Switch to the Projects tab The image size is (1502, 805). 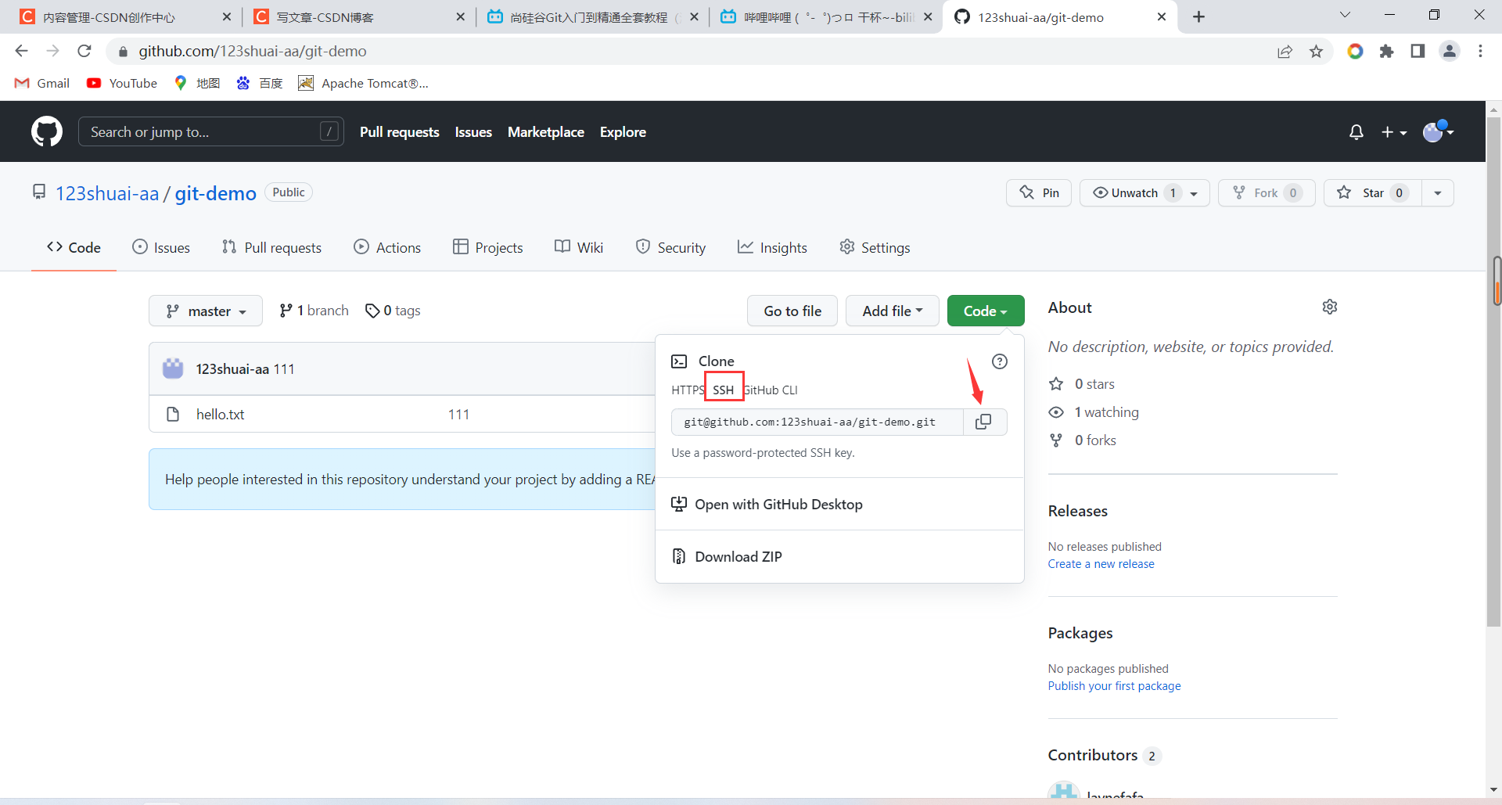point(488,247)
